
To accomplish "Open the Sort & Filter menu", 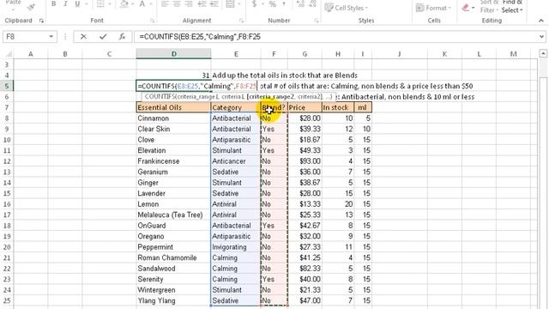I will [x=489, y=6].
